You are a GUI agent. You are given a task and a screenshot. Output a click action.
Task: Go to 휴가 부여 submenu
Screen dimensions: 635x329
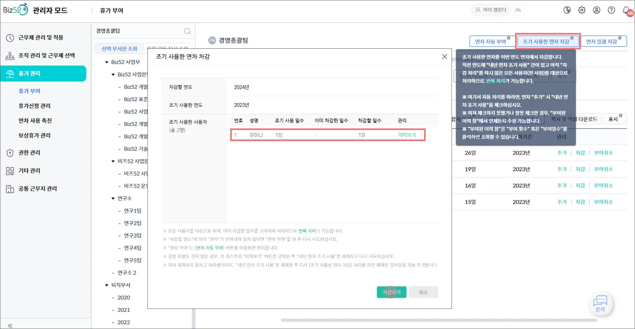pyautogui.click(x=29, y=91)
